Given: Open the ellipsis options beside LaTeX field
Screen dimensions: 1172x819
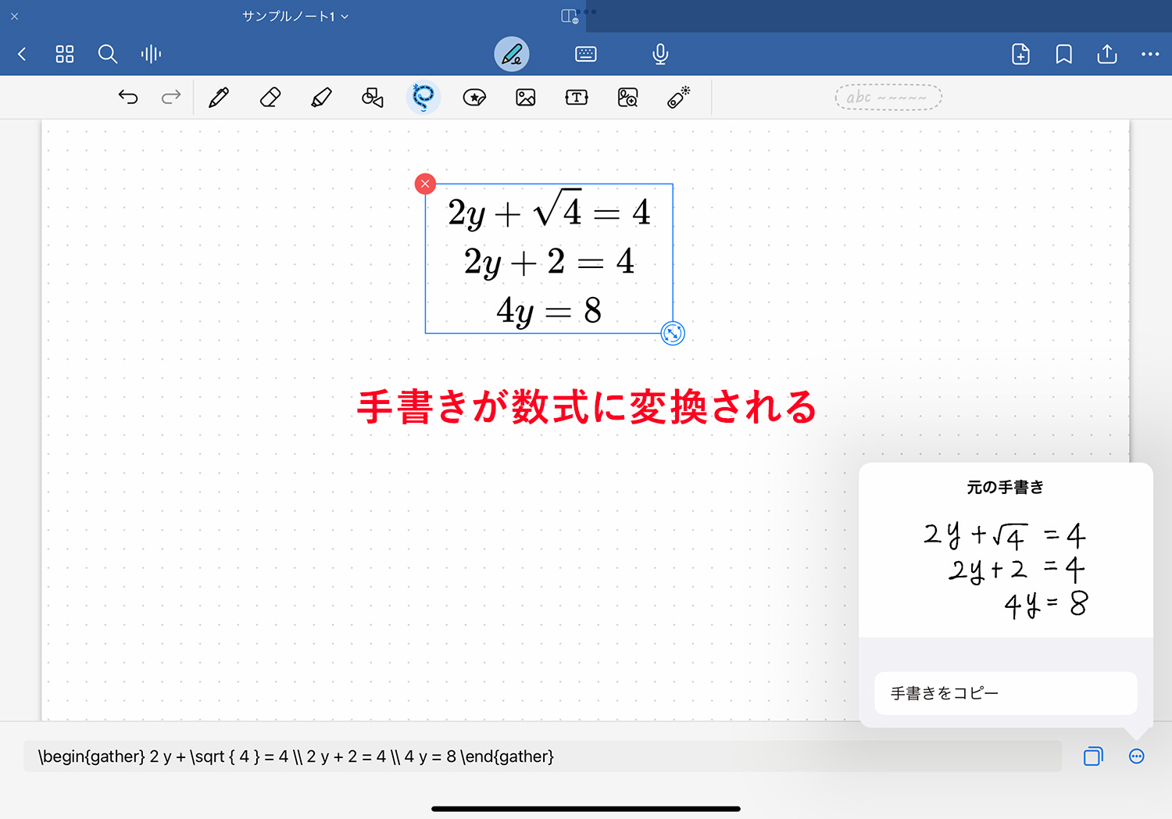Looking at the screenshot, I should pyautogui.click(x=1137, y=756).
